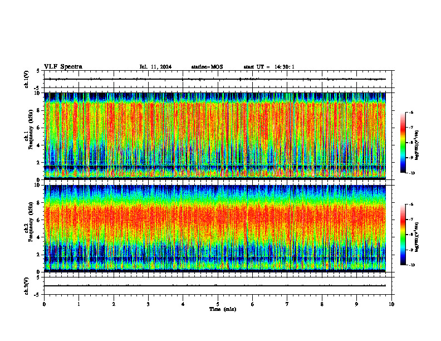Click the "ch.3(V)" axis label
This screenshot has height=341, width=441.
pyautogui.click(x=27, y=286)
